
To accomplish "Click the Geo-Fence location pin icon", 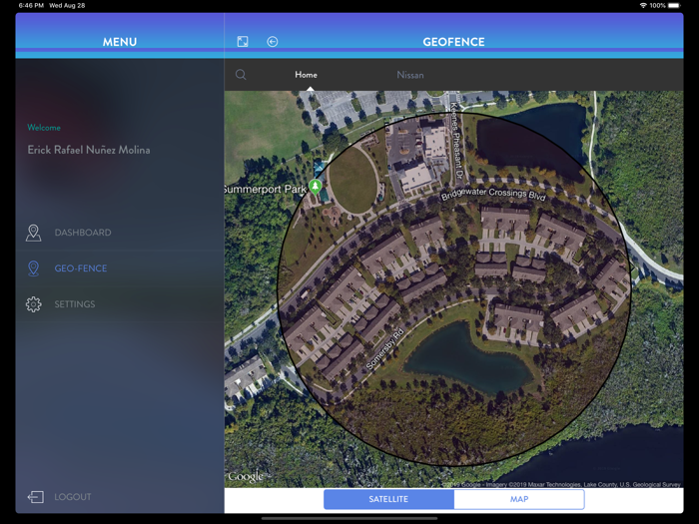I will coord(33,268).
